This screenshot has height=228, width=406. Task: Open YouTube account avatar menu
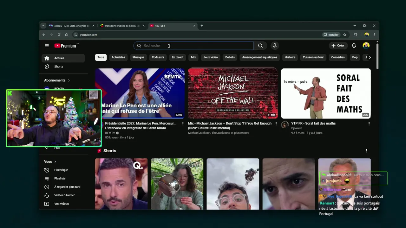(x=366, y=46)
